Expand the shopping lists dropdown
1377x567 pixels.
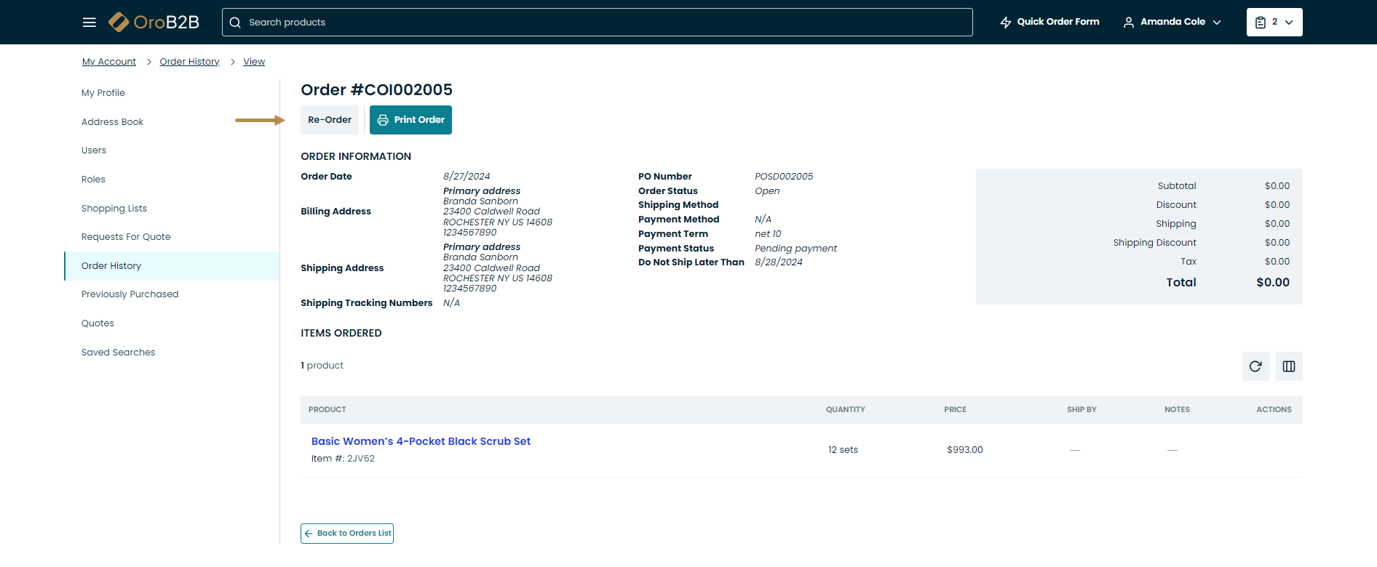[1289, 23]
